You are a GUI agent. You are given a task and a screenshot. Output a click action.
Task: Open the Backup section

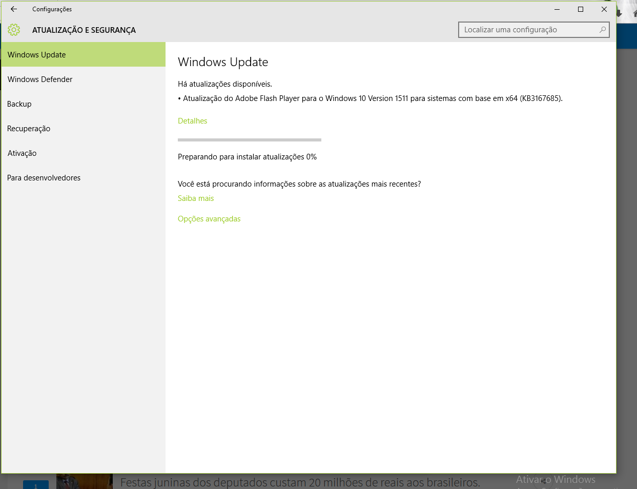(84, 104)
